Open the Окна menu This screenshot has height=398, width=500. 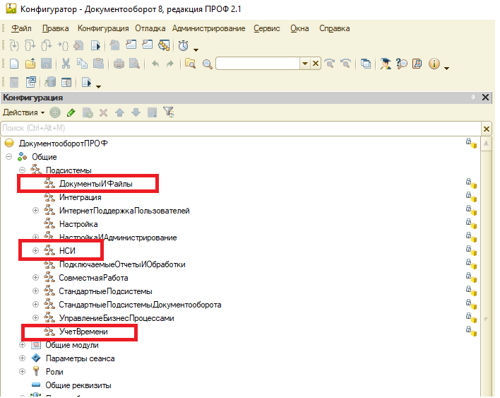(299, 28)
